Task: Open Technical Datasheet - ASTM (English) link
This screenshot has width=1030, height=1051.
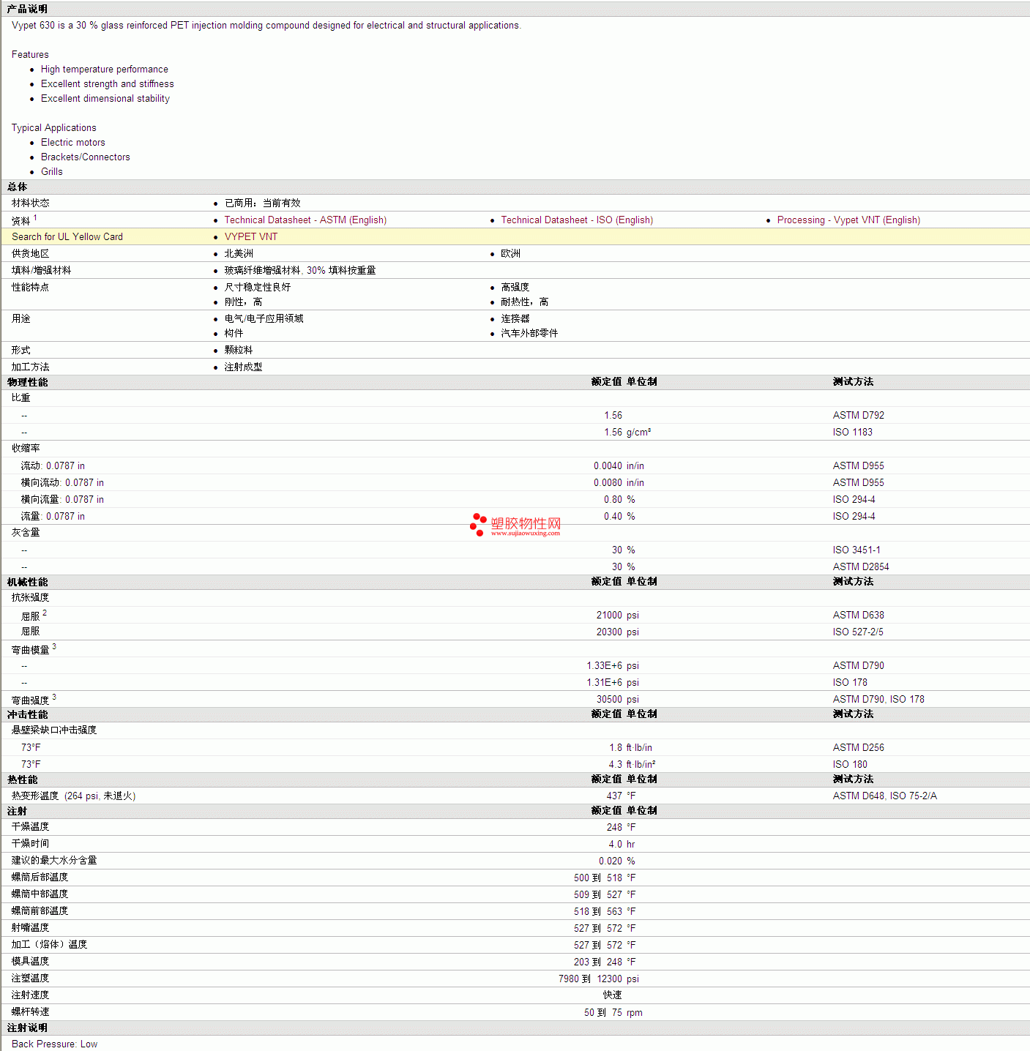Action: point(305,220)
